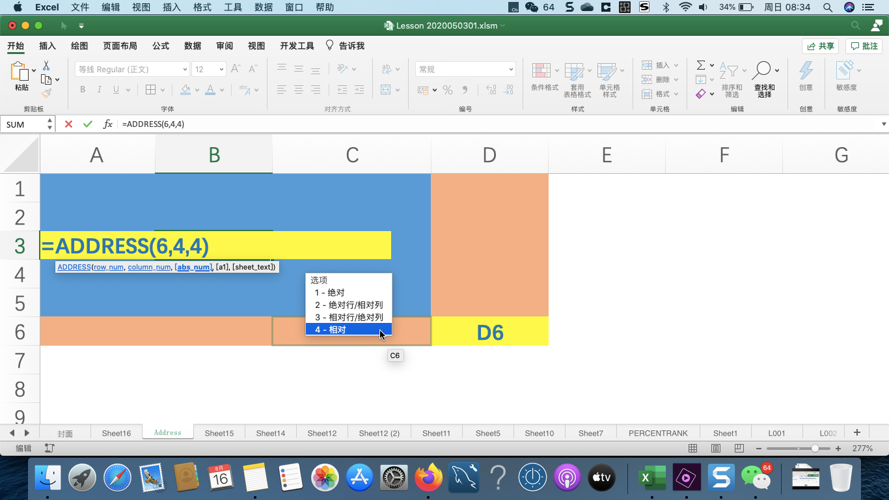Toggle wrap text icon
This screenshot has width=889, height=500.
point(387,69)
